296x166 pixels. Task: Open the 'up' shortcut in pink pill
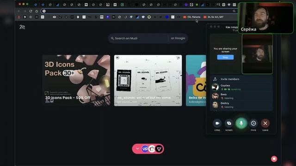point(145,148)
